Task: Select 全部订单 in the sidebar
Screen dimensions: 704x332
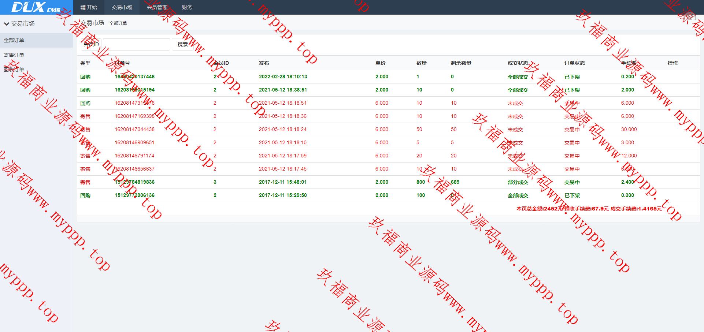Action: tap(14, 40)
